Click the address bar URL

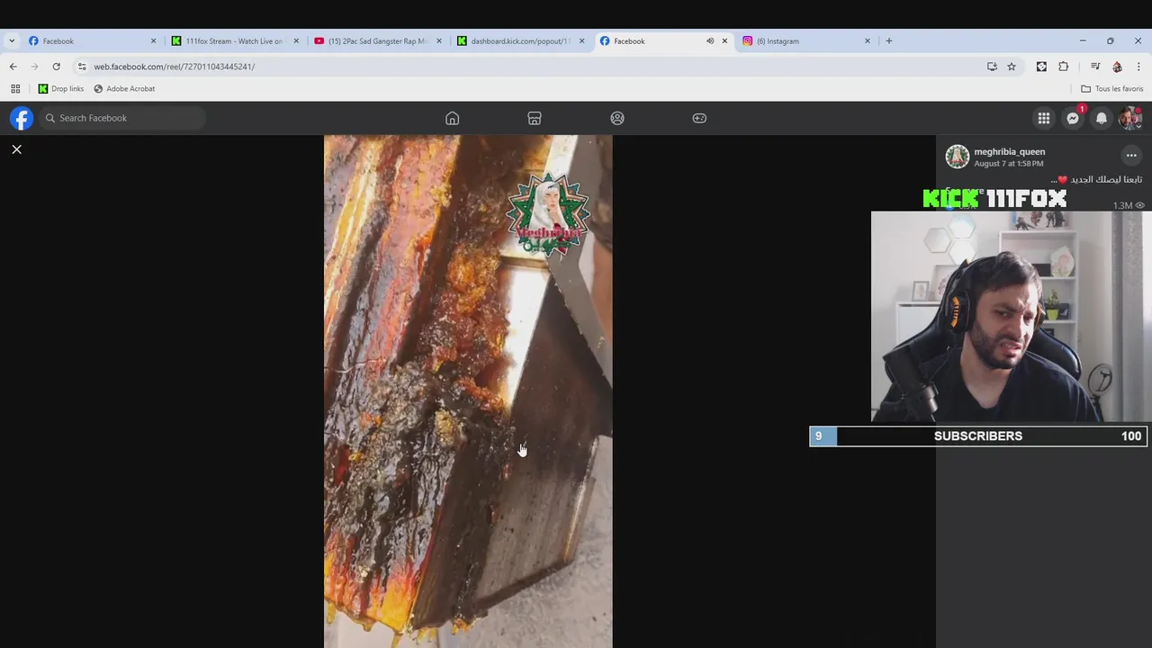175,67
